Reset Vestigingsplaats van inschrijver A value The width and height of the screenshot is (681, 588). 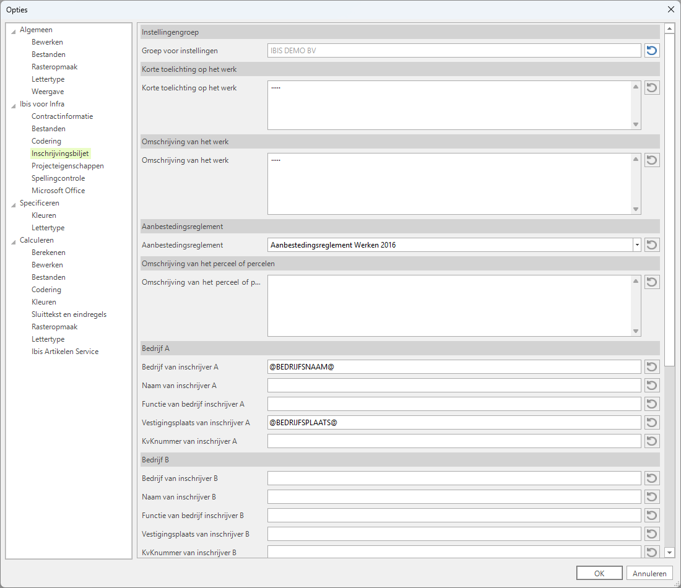[652, 423]
